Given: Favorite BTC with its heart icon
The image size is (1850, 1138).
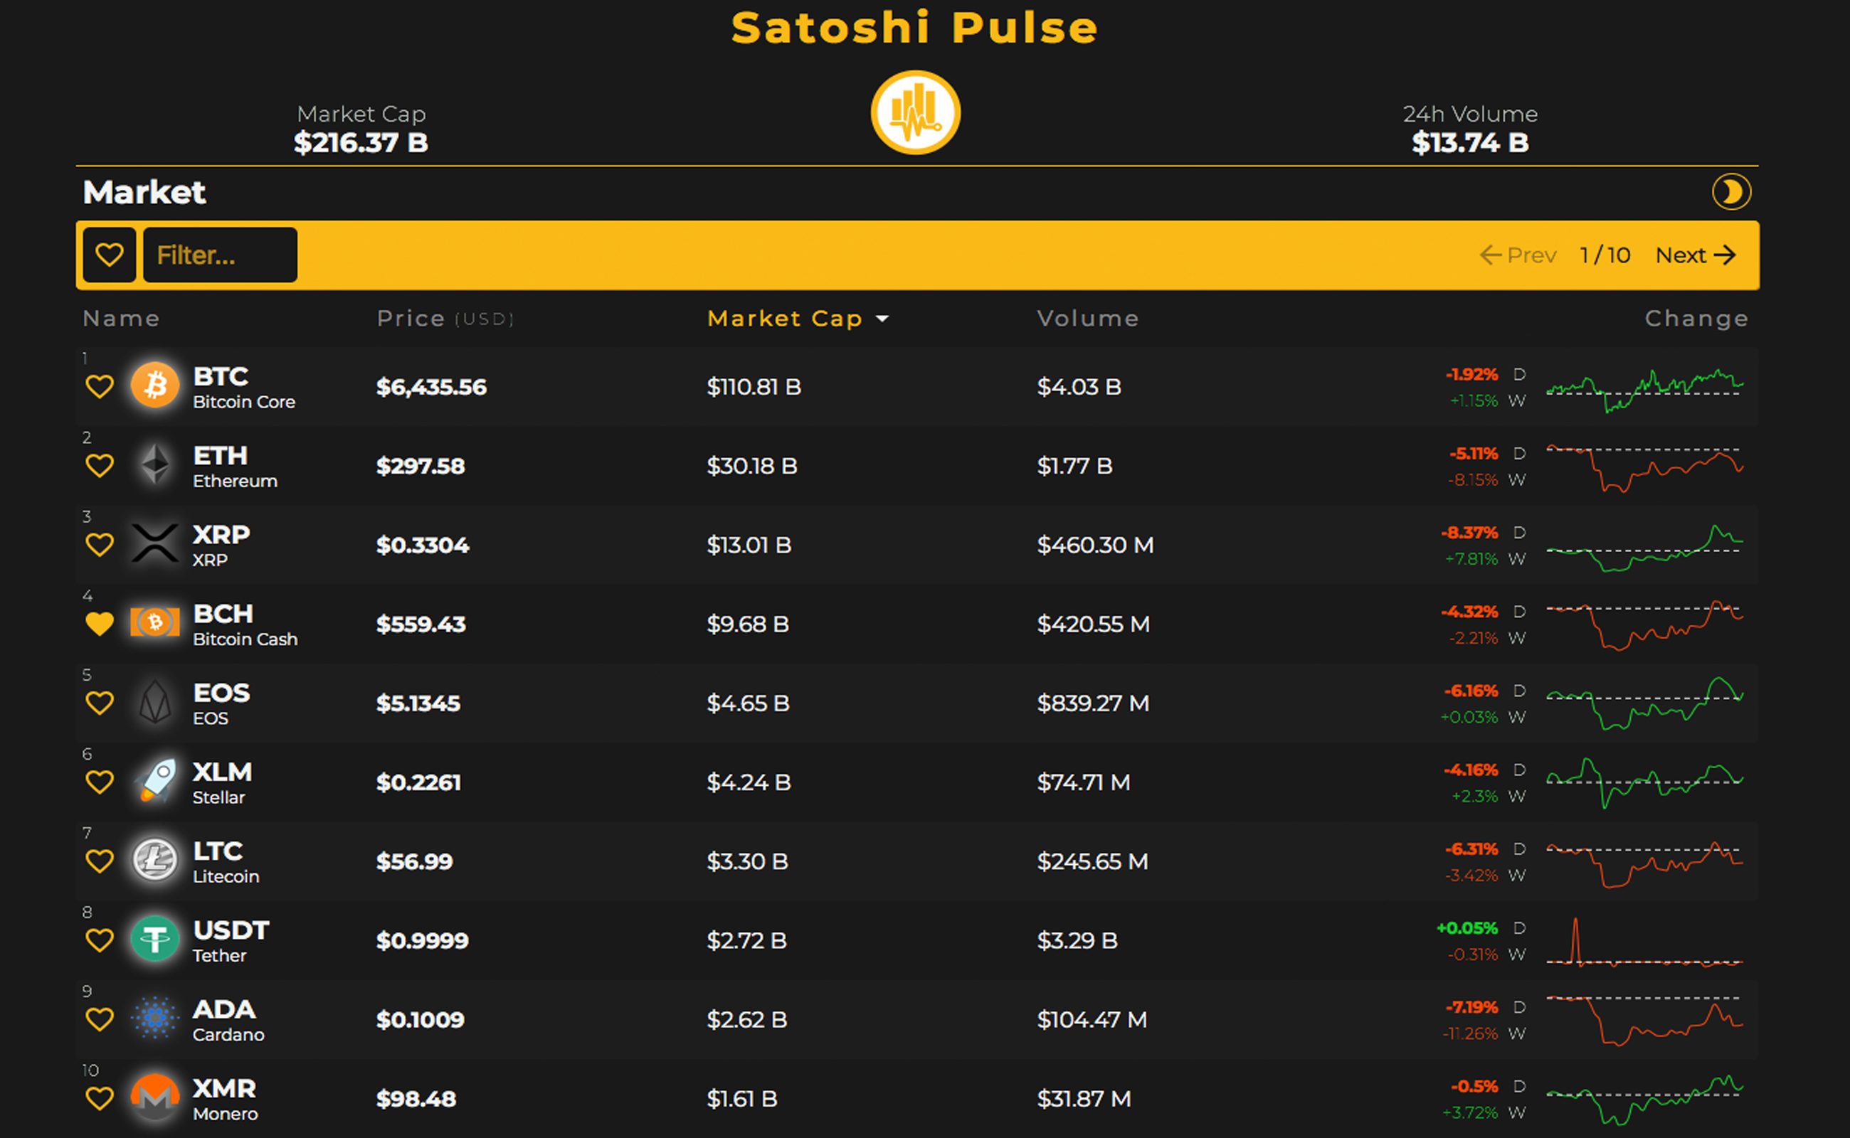Looking at the screenshot, I should [100, 387].
